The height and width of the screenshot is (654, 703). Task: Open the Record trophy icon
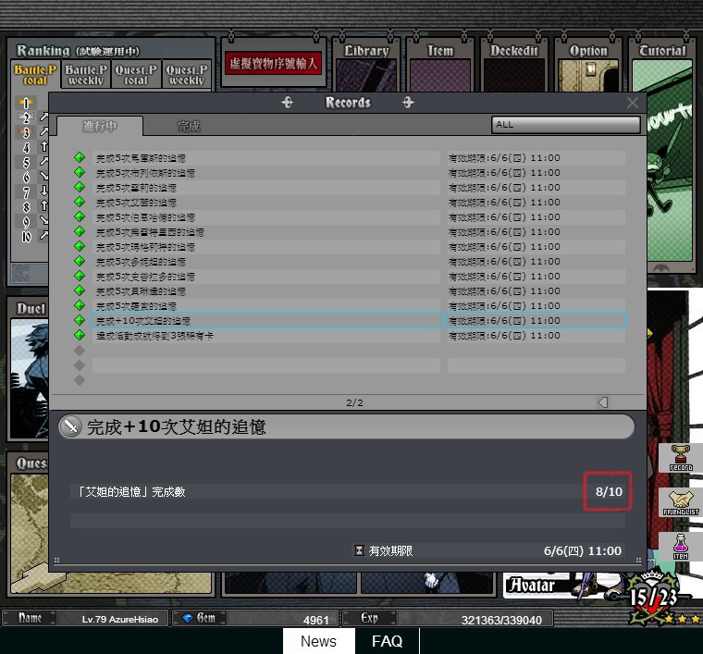[681, 458]
